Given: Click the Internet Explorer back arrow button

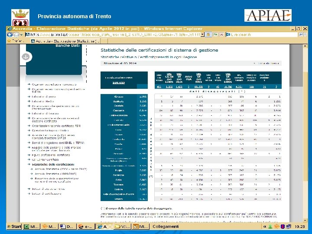Looking at the screenshot, I should point(10,35).
